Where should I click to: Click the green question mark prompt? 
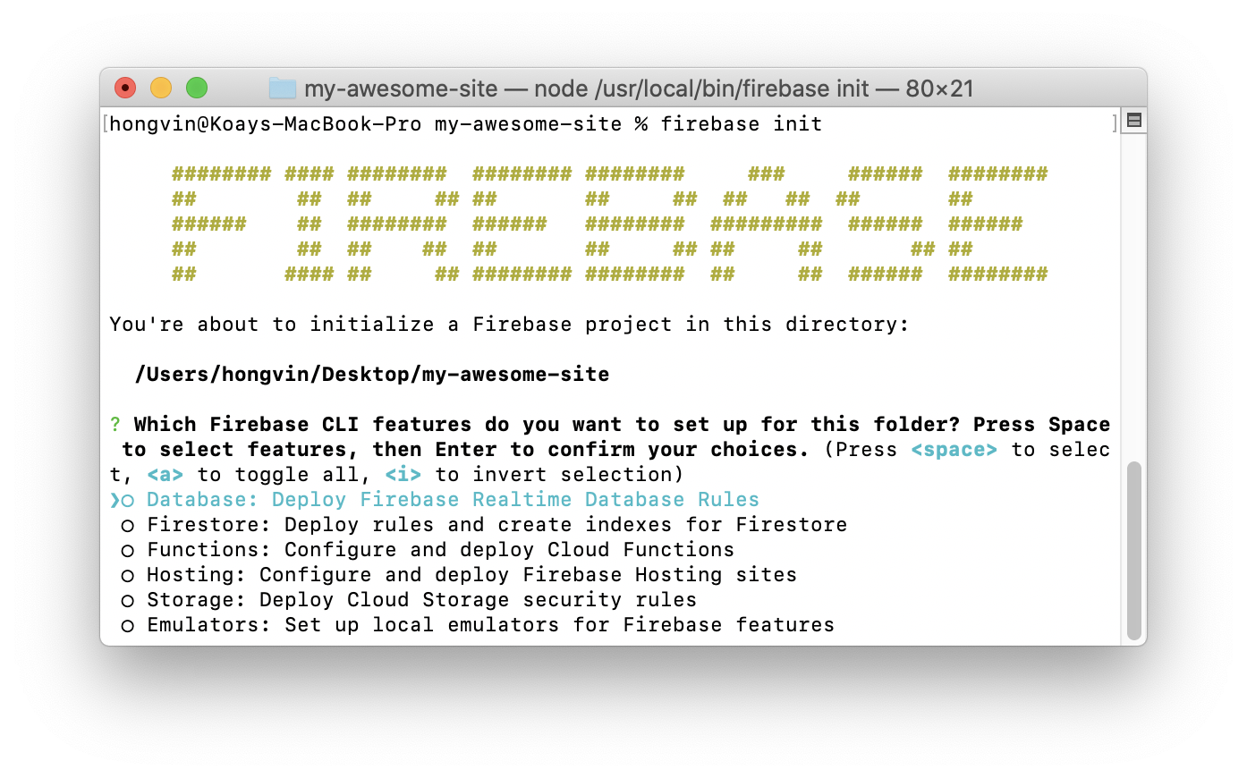tap(115, 425)
